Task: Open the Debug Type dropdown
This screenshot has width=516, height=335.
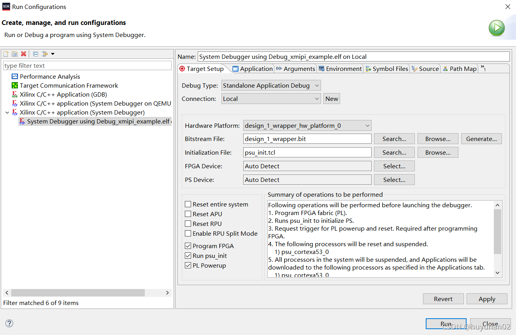Action: tap(271, 85)
